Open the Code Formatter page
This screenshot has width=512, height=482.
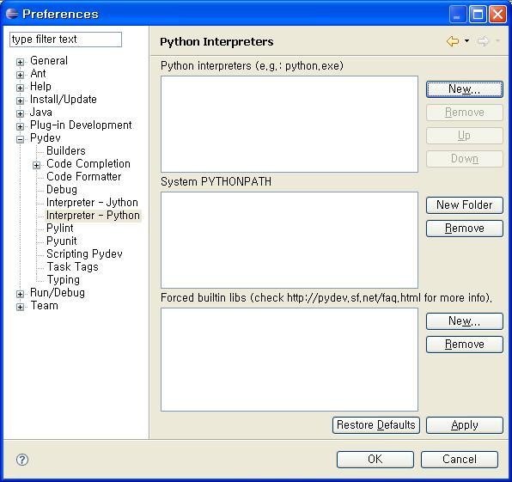click(x=83, y=176)
